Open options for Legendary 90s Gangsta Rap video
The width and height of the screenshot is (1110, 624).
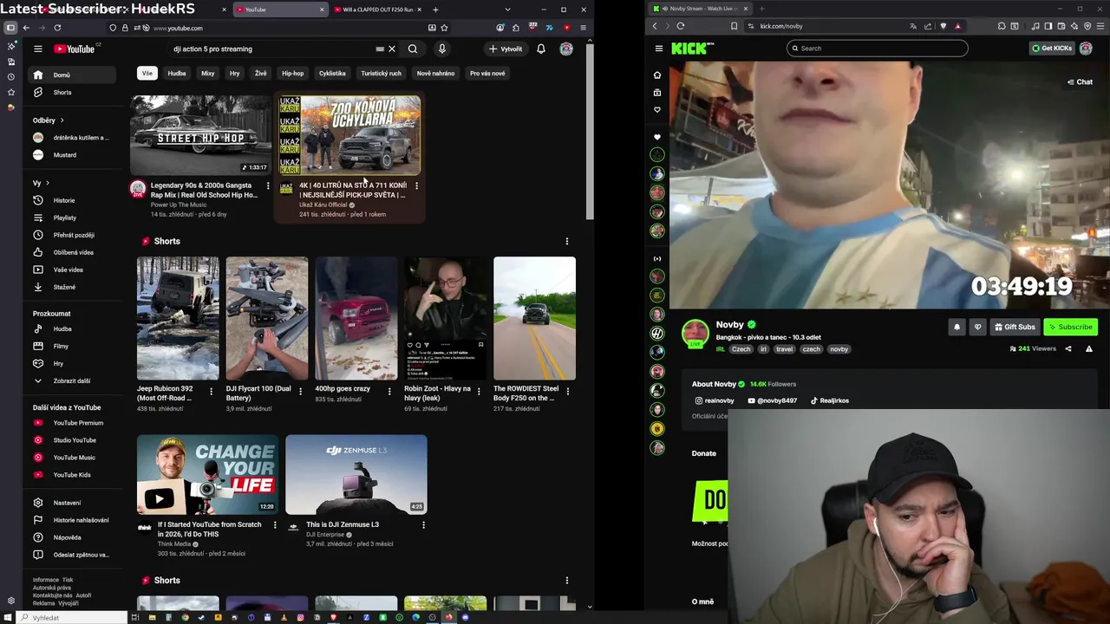click(x=268, y=185)
